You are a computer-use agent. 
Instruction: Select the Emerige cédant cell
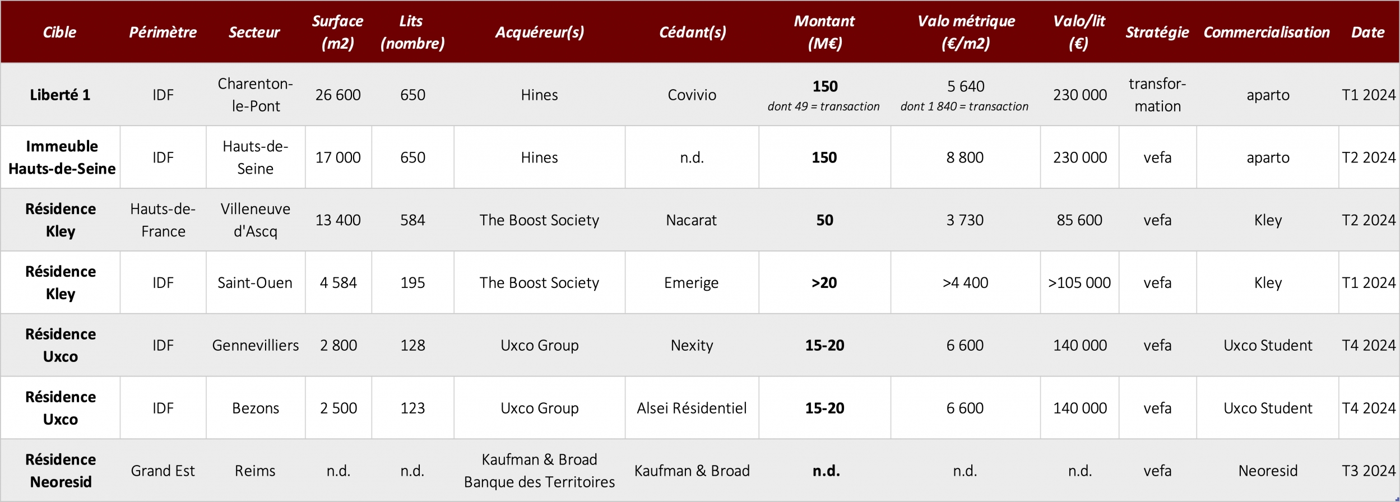click(x=692, y=283)
